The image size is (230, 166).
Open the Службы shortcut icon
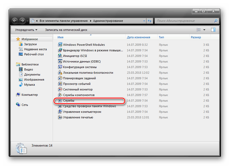coord(60,101)
